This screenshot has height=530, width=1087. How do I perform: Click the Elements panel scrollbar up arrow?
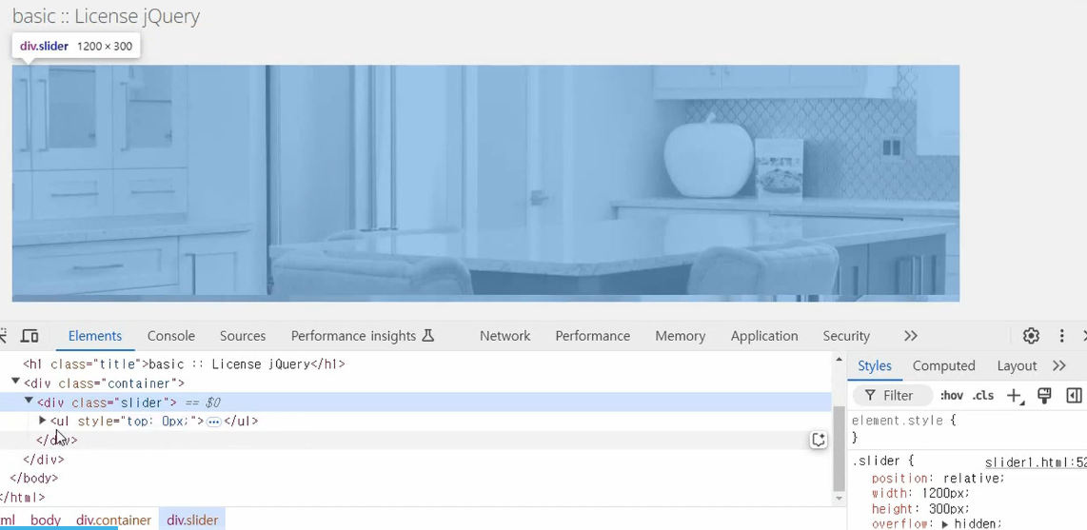[x=839, y=360]
